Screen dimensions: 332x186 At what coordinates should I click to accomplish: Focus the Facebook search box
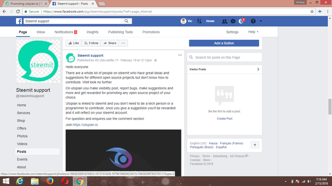pos(73,21)
